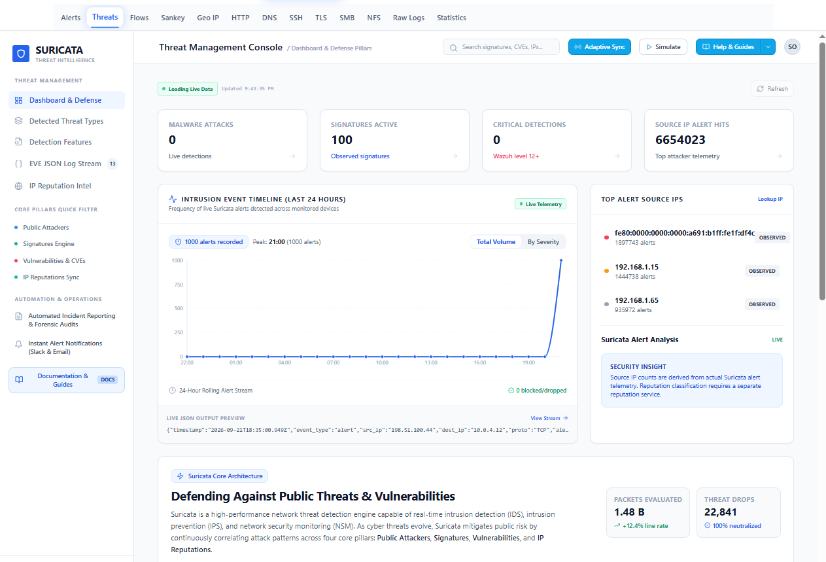Switch chart to Total Volume

click(x=496, y=242)
